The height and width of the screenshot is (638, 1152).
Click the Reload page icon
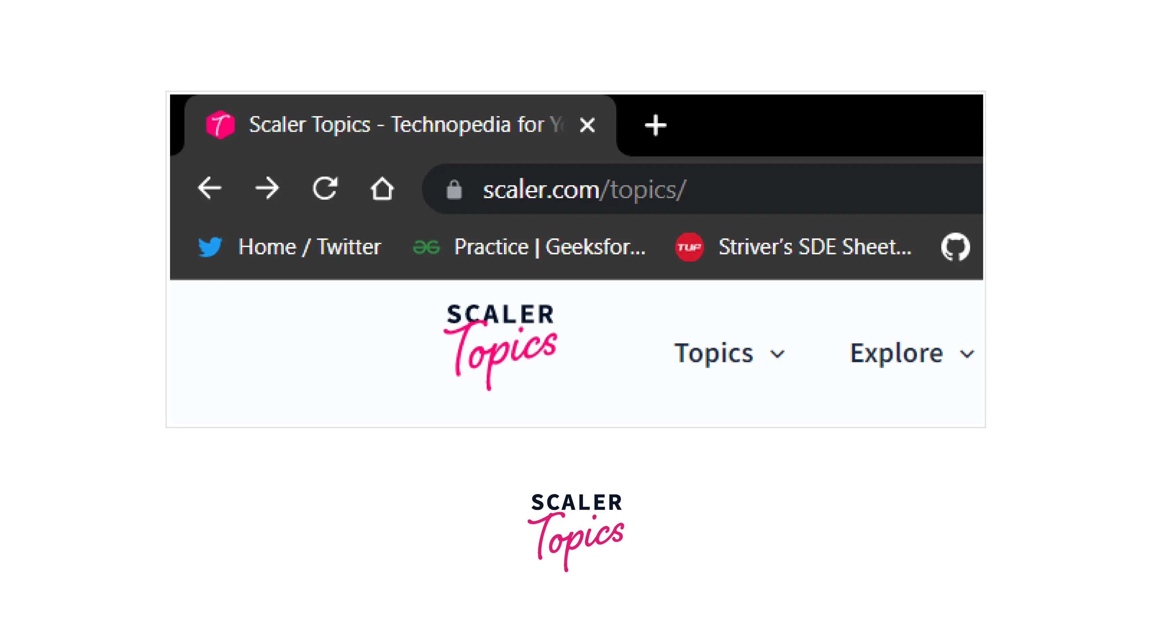(326, 188)
